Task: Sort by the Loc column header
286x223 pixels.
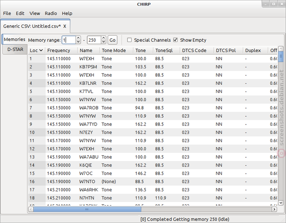Action: click(x=36, y=51)
